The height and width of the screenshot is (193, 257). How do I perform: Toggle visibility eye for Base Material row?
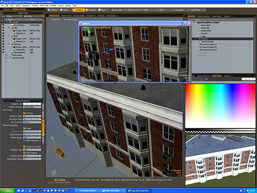pyautogui.click(x=3, y=52)
